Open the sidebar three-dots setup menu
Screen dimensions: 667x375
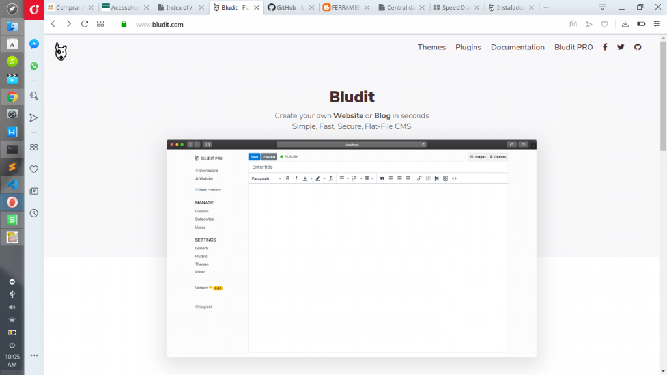[x=34, y=355]
